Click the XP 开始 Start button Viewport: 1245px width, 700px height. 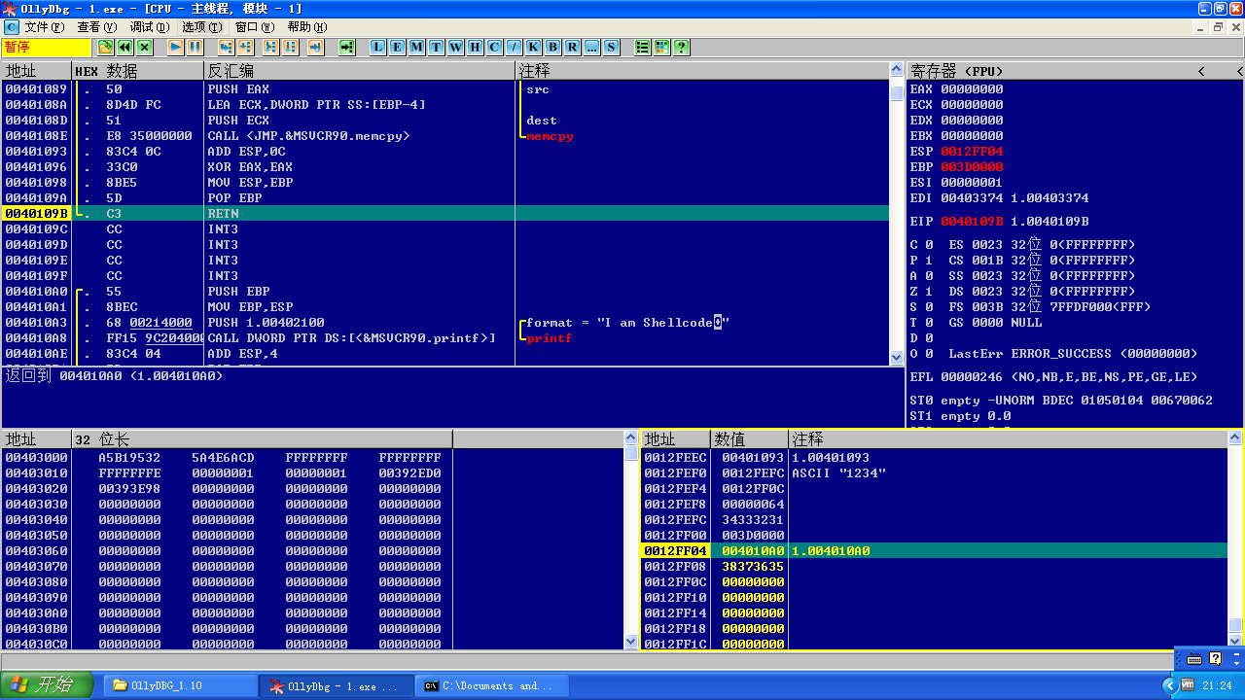pyautogui.click(x=48, y=685)
